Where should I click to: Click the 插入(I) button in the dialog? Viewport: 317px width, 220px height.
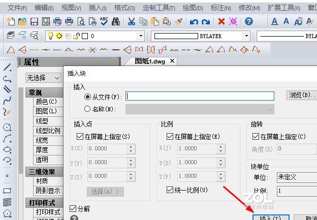271,217
